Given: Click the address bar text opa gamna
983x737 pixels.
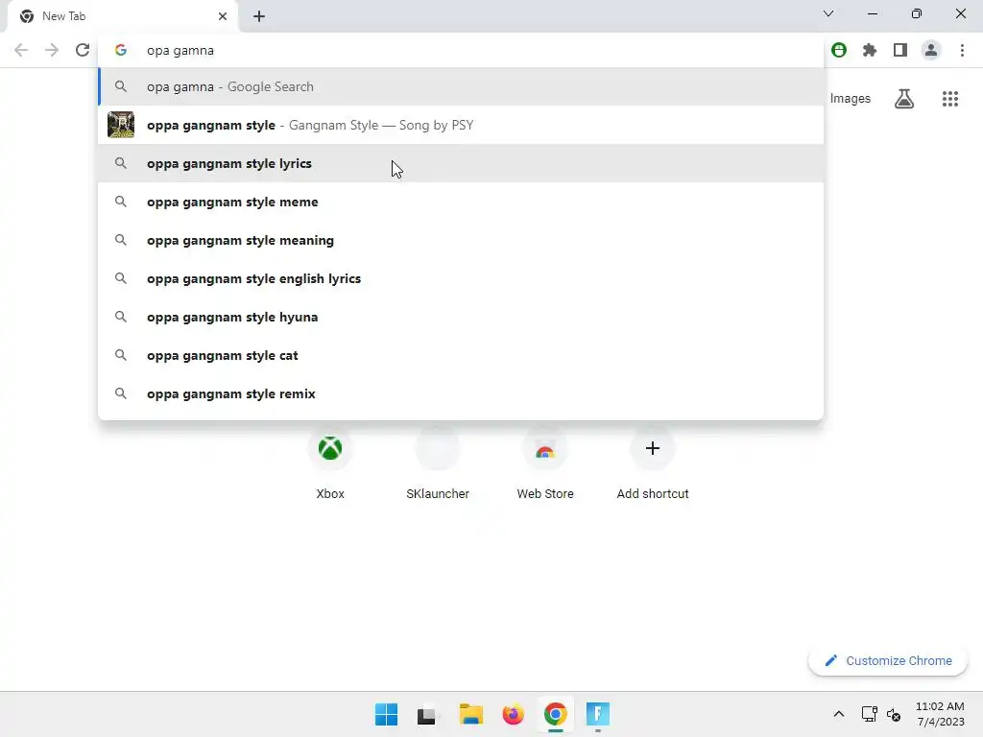Looking at the screenshot, I should coord(180,50).
